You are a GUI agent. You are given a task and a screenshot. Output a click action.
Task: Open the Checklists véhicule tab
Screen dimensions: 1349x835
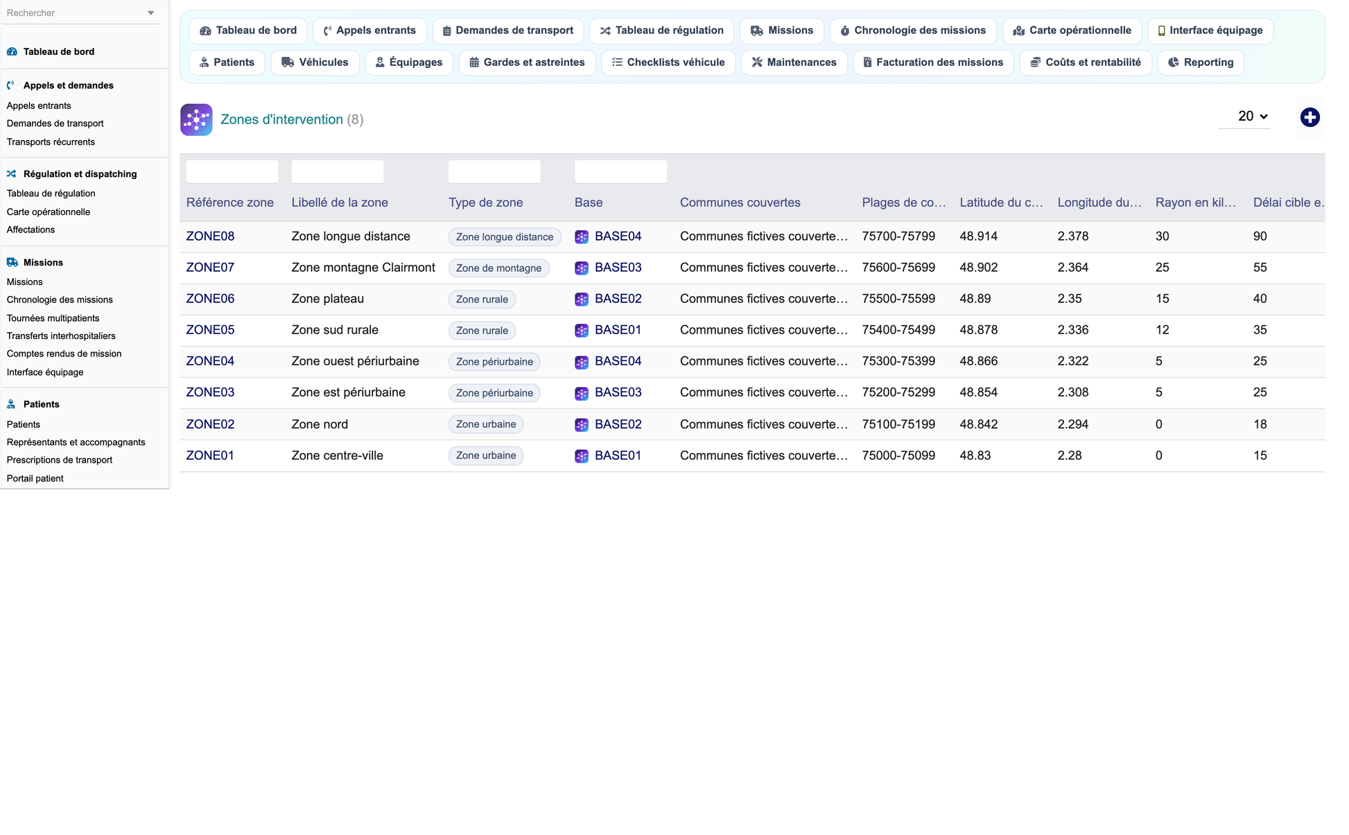[668, 62]
